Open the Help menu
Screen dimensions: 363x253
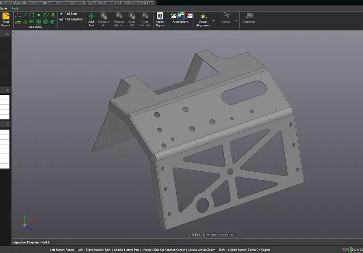click(x=15, y=8)
